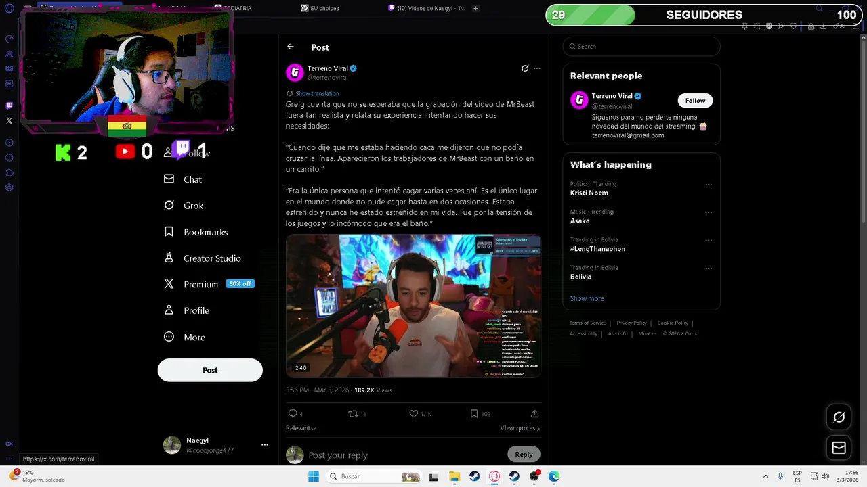Viewport: 867px width, 487px height.
Task: Open options for the Kristi Noem trend
Action: click(x=709, y=185)
